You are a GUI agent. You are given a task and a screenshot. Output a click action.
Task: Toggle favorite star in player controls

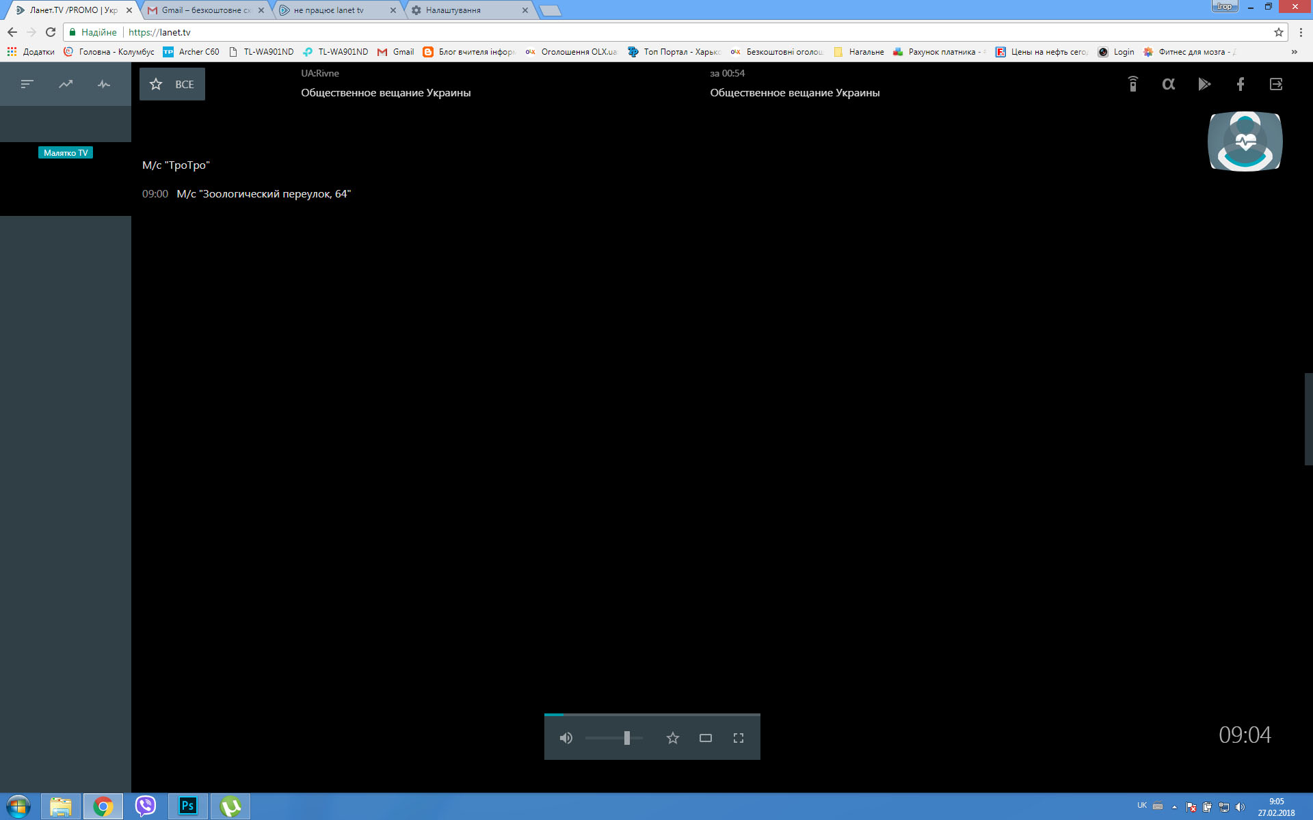pyautogui.click(x=672, y=738)
